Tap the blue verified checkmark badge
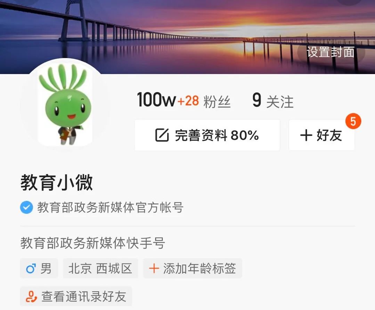 click(x=26, y=207)
